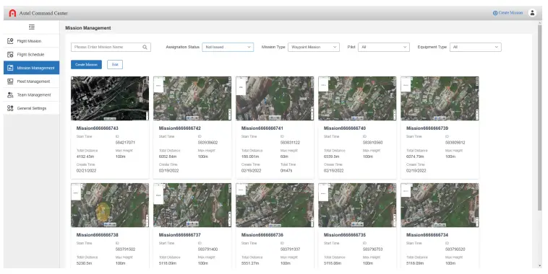Open Flight Schedule menu item
Screen dimensions: 548x274
tap(32, 55)
